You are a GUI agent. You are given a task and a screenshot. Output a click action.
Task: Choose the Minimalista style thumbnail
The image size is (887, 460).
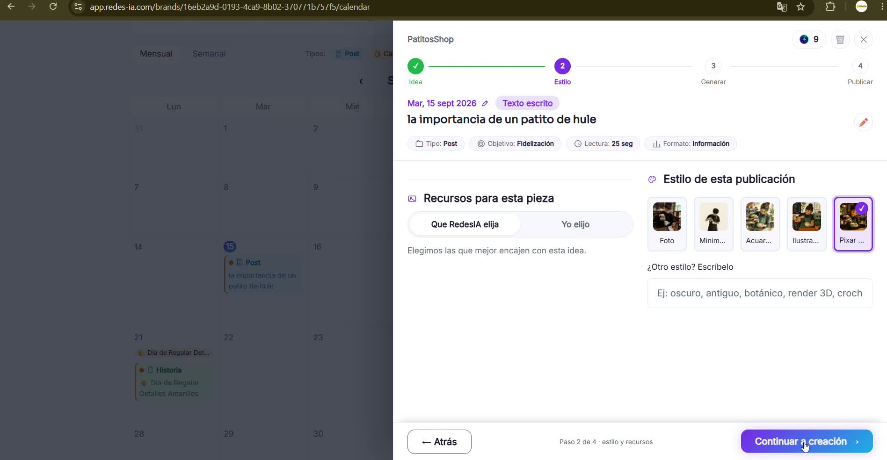[713, 224]
